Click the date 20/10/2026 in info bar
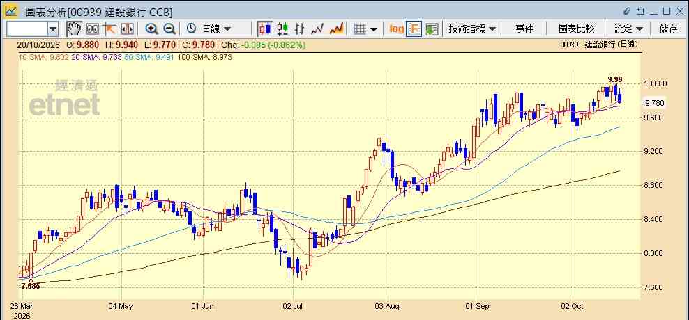Image resolution: width=689 pixels, height=320 pixels. click(x=38, y=45)
